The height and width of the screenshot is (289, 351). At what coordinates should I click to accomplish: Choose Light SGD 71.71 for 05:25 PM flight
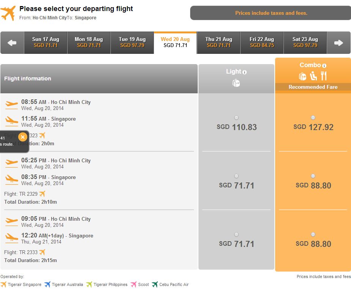pyautogui.click(x=236, y=176)
